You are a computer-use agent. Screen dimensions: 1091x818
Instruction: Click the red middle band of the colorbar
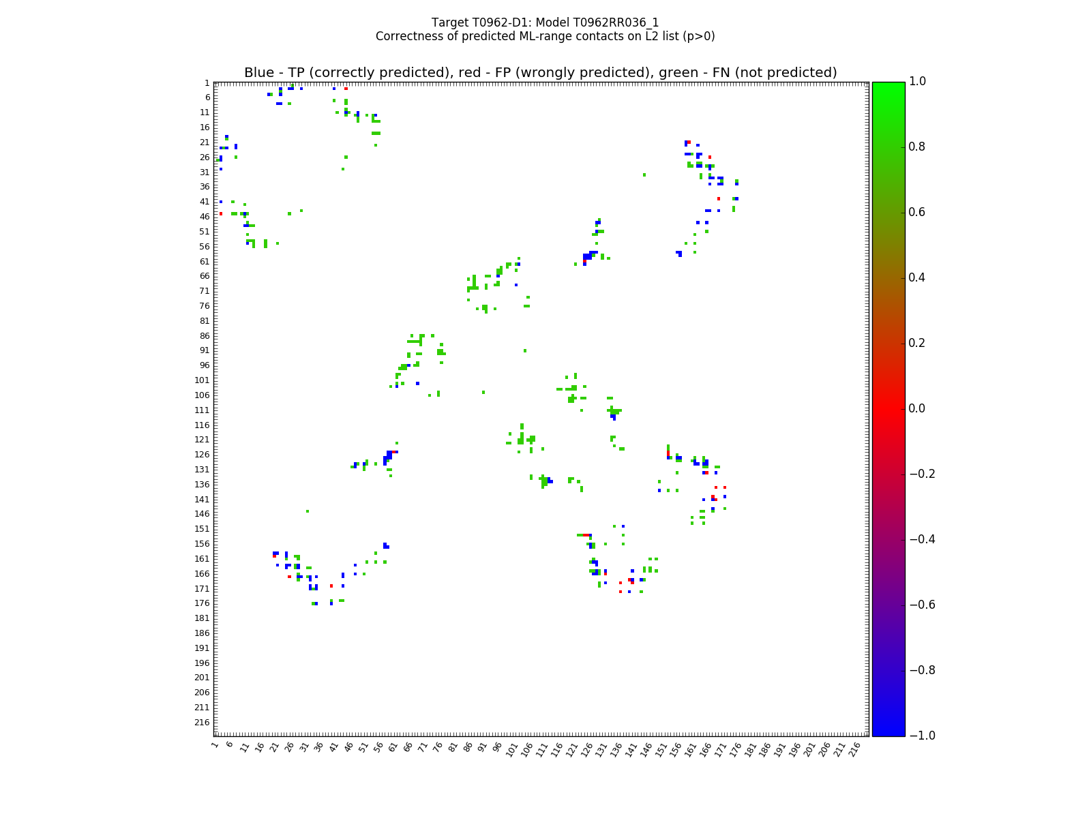pos(888,408)
